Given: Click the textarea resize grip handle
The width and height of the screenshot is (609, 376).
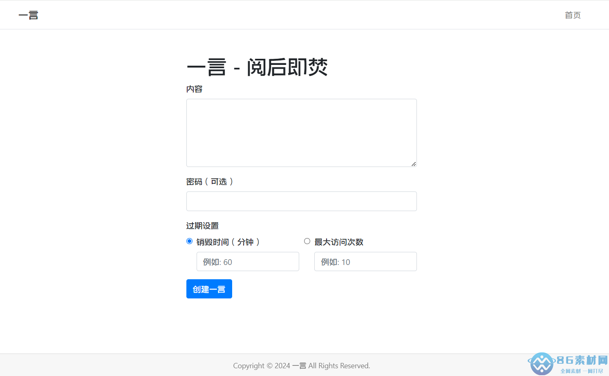Looking at the screenshot, I should (x=414, y=164).
